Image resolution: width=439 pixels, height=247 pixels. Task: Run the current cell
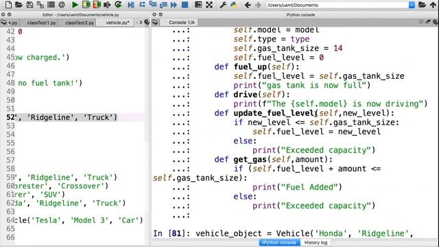coord(86,5)
